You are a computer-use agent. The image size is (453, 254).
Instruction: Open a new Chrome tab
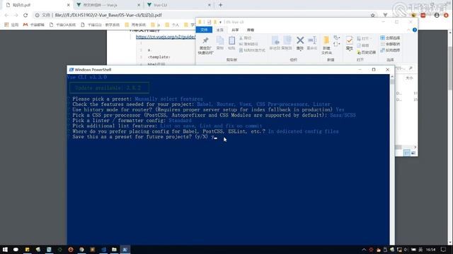click(x=220, y=5)
